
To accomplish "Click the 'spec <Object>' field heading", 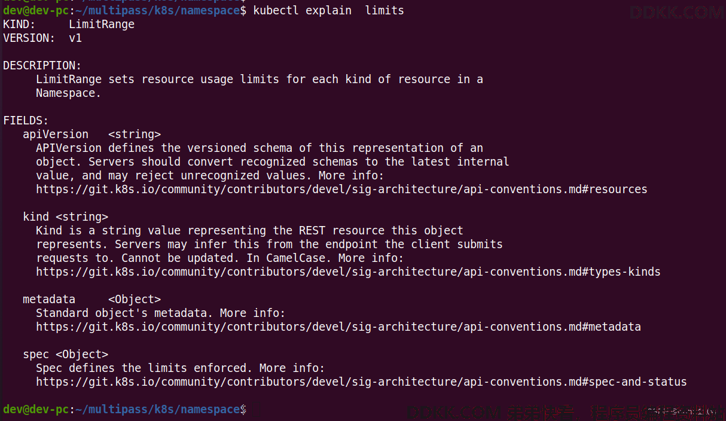I will tap(66, 355).
